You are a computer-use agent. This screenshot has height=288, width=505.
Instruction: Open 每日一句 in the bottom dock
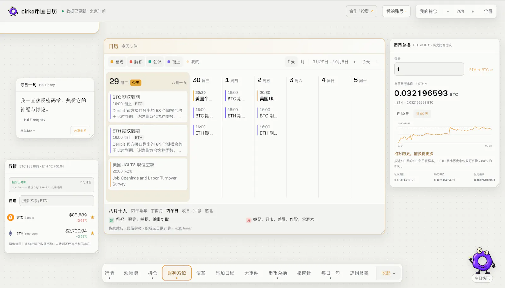coord(330,273)
